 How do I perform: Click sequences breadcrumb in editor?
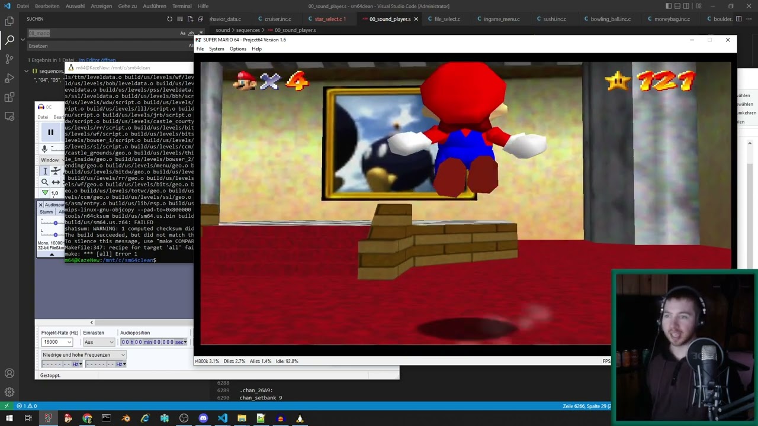248,30
